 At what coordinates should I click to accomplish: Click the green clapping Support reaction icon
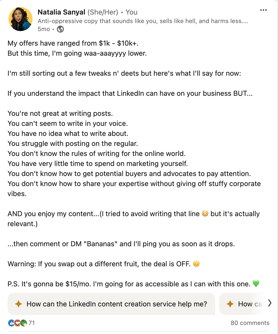click(x=23, y=323)
